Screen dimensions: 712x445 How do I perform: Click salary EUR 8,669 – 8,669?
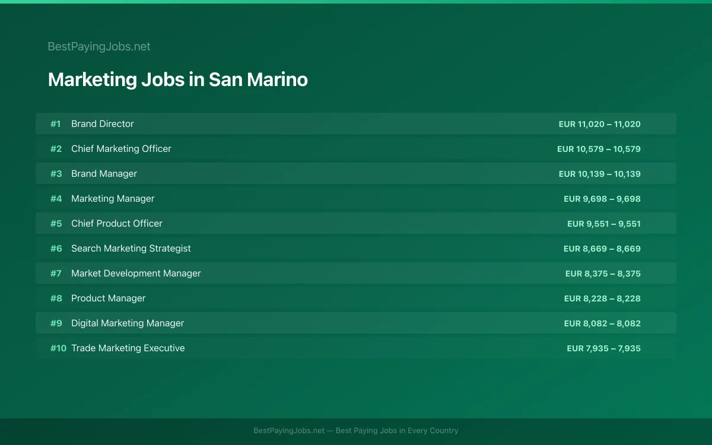click(x=602, y=249)
